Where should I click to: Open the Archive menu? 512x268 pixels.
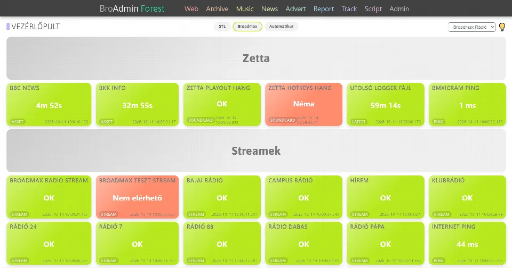tap(217, 9)
